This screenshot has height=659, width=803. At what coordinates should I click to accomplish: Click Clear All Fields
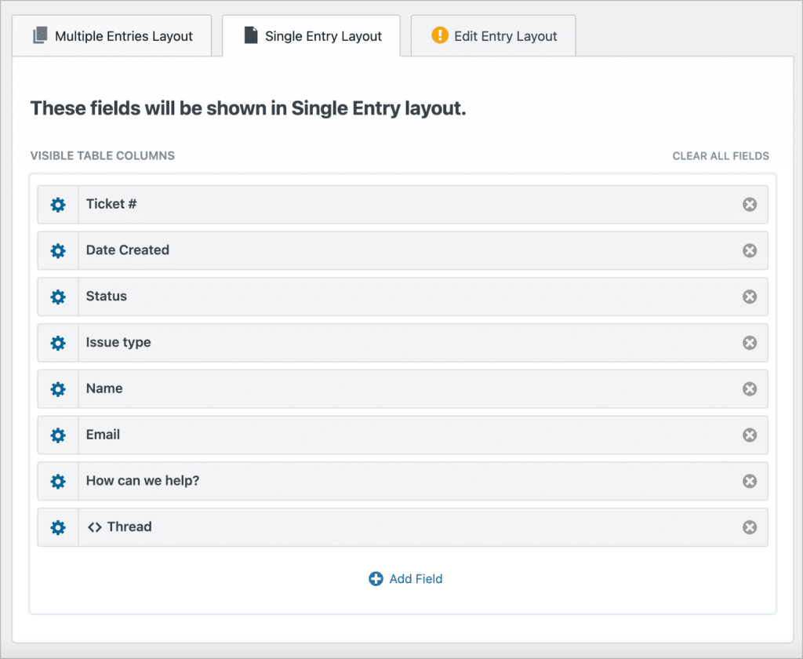coord(721,156)
